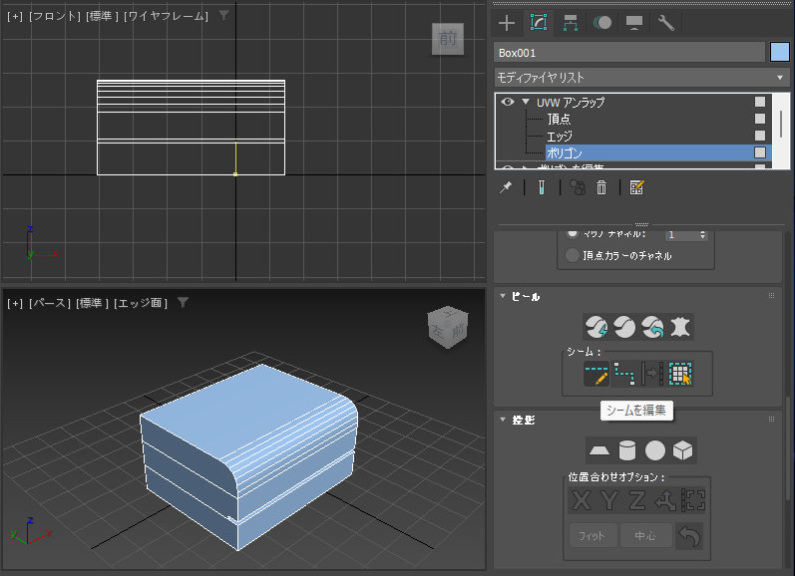Select the 頂点カラーのチャネル radio button
The height and width of the screenshot is (576, 795).
click(x=573, y=255)
